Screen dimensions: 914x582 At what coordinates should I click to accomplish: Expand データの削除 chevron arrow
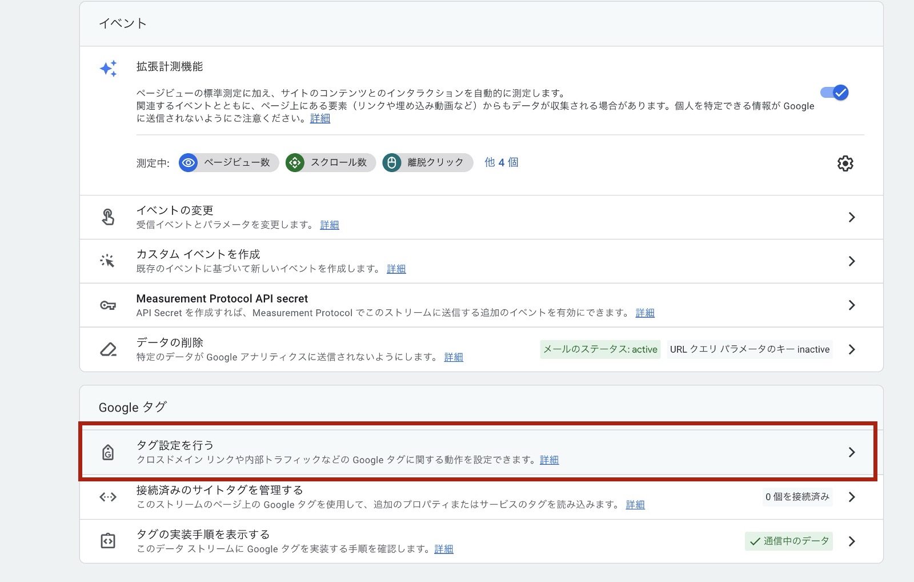(x=852, y=349)
